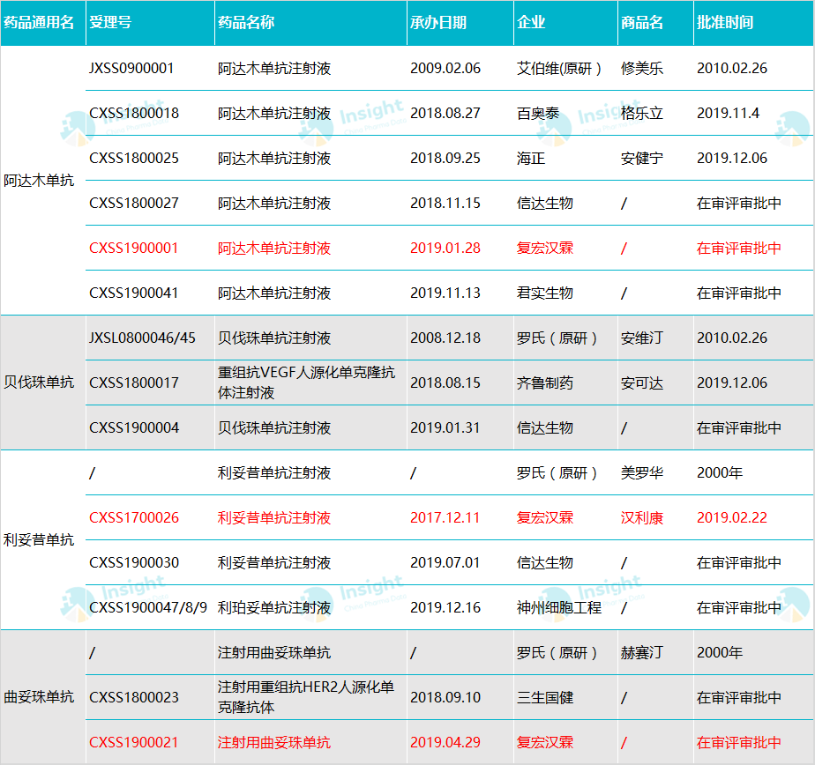Click acceptance number JXSL0800046/45

pos(142,338)
